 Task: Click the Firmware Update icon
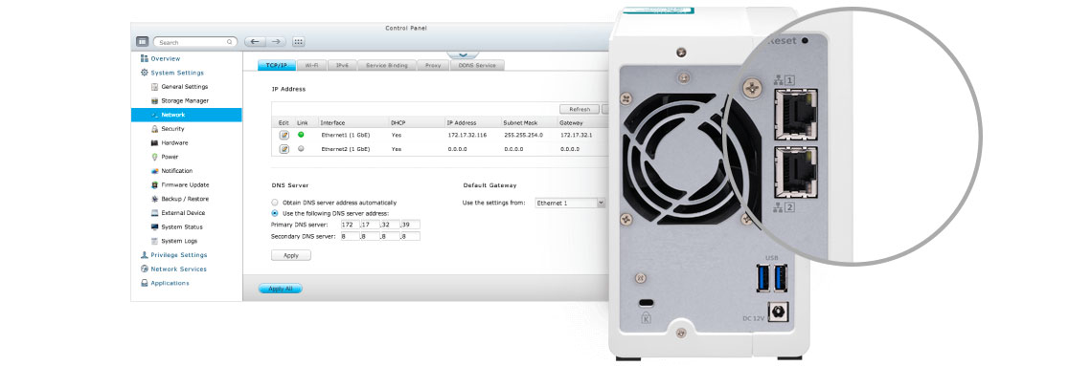[x=154, y=184]
